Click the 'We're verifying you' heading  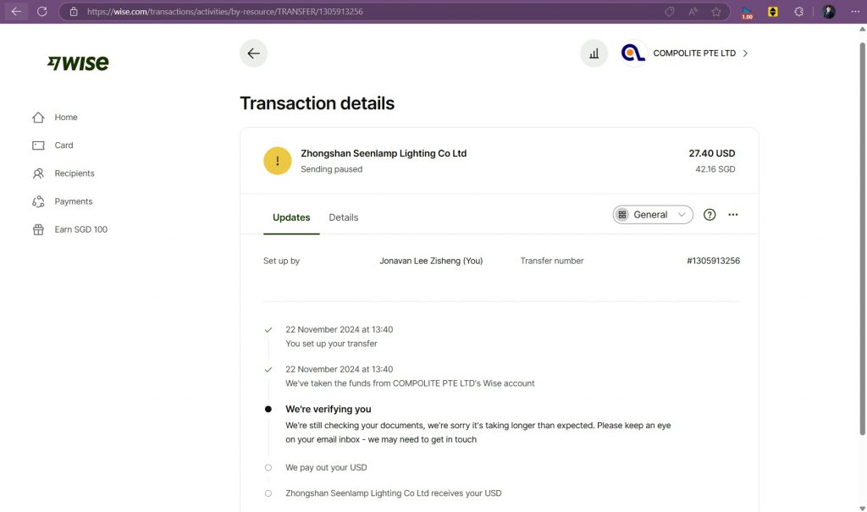(x=329, y=409)
